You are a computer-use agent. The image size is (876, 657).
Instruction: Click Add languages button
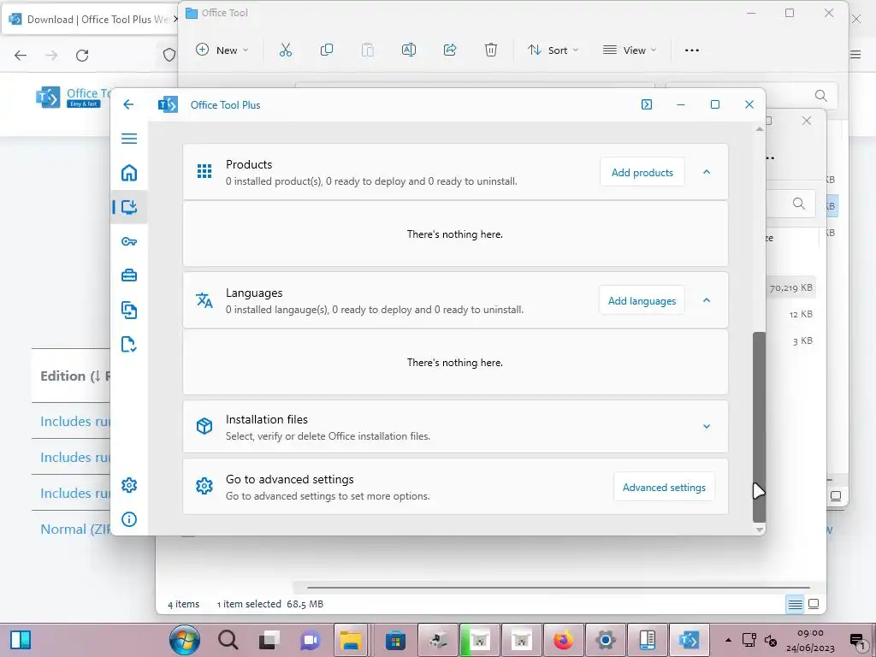(x=642, y=301)
